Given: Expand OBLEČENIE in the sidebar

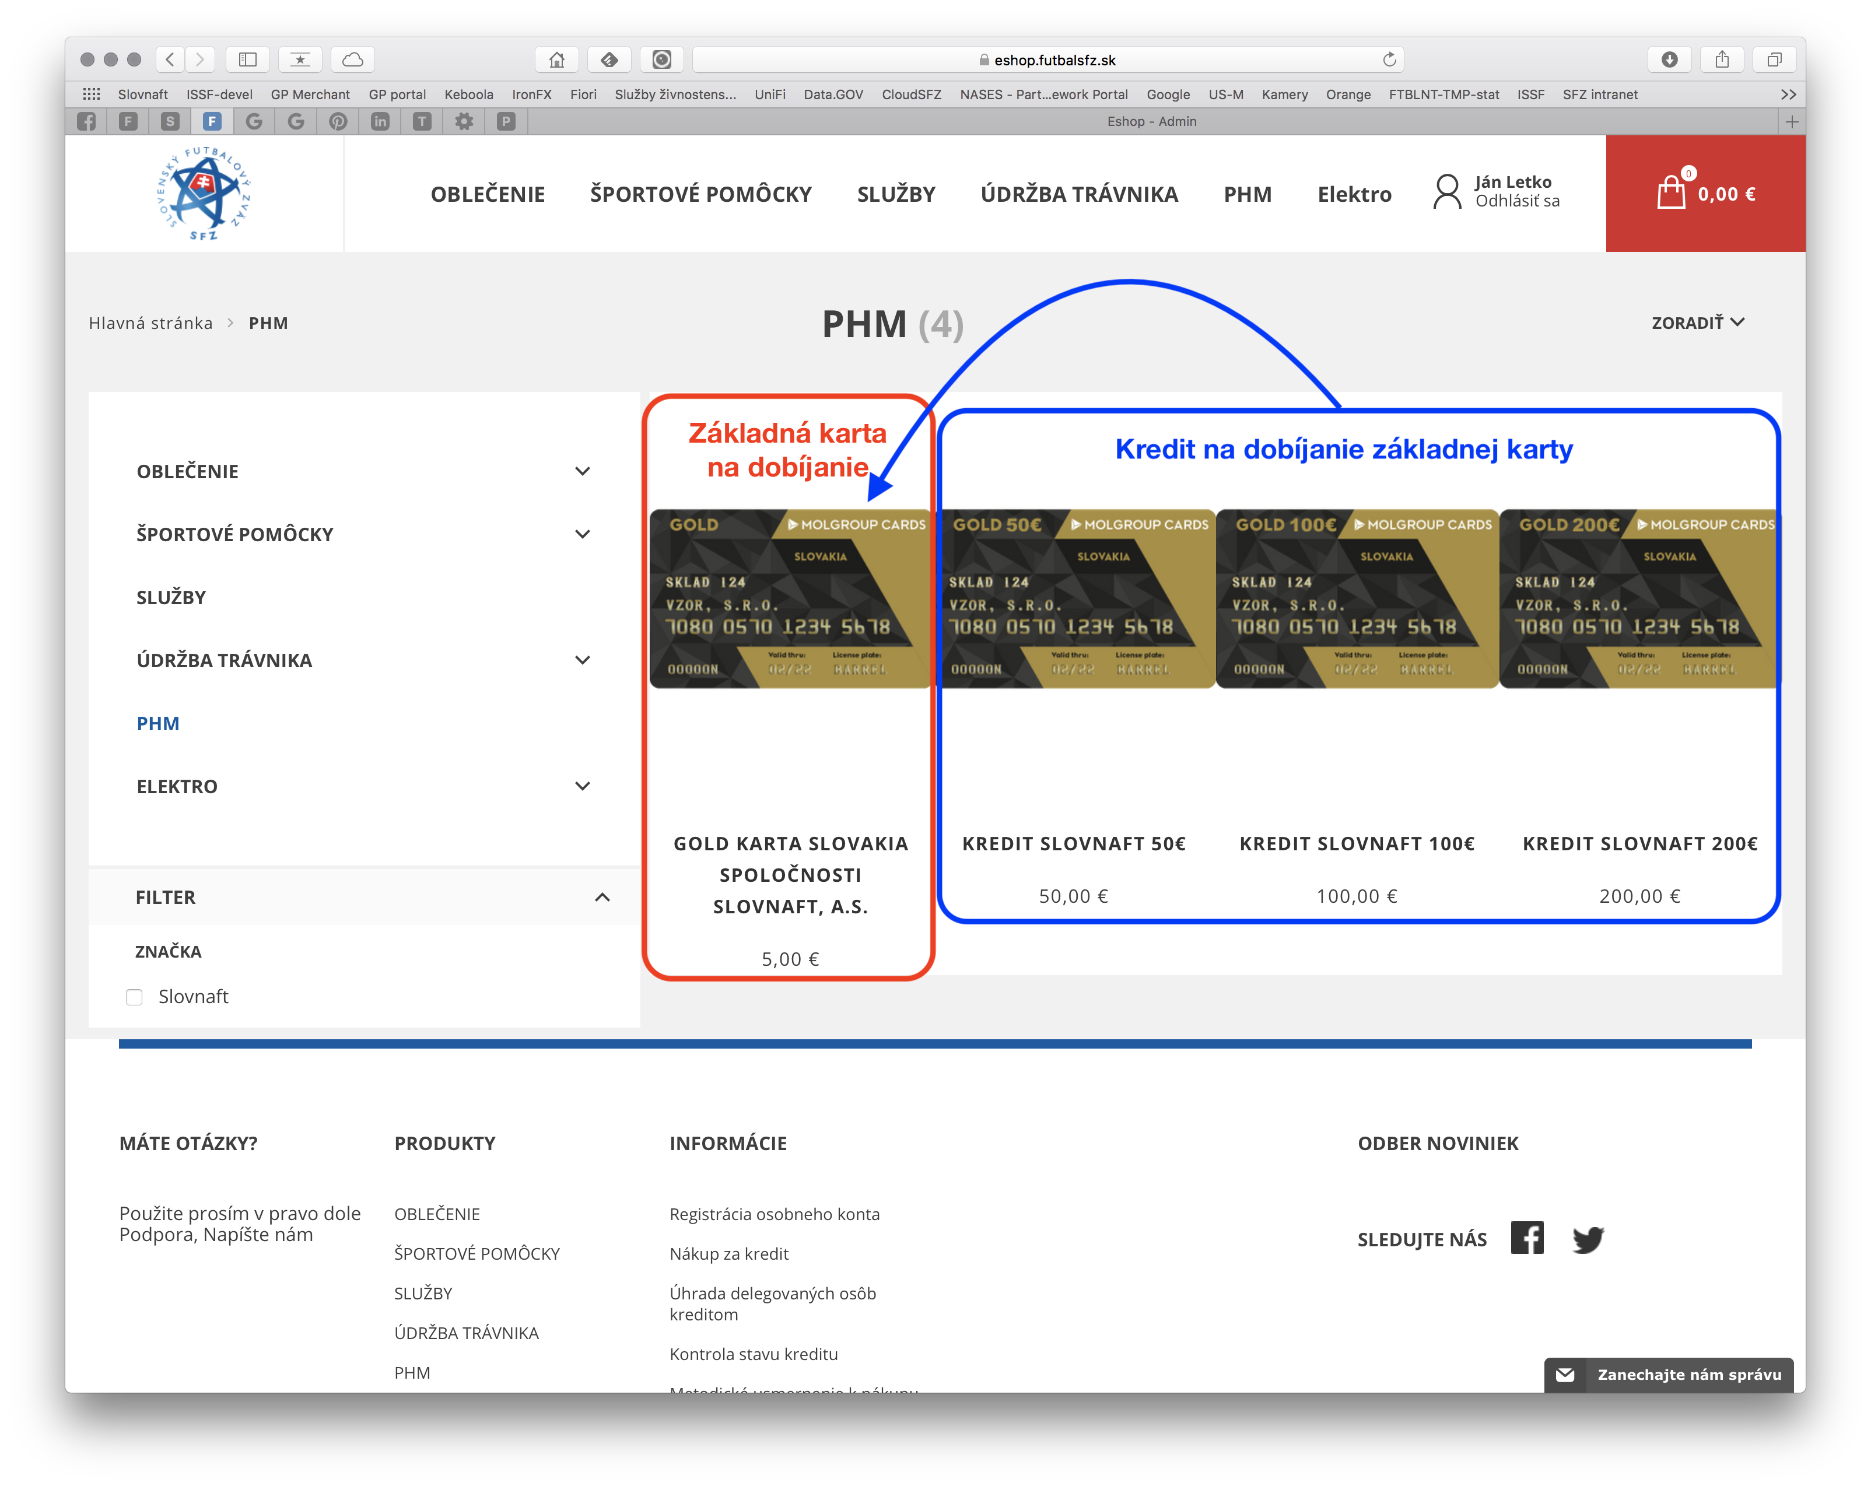Looking at the screenshot, I should pos(582,471).
